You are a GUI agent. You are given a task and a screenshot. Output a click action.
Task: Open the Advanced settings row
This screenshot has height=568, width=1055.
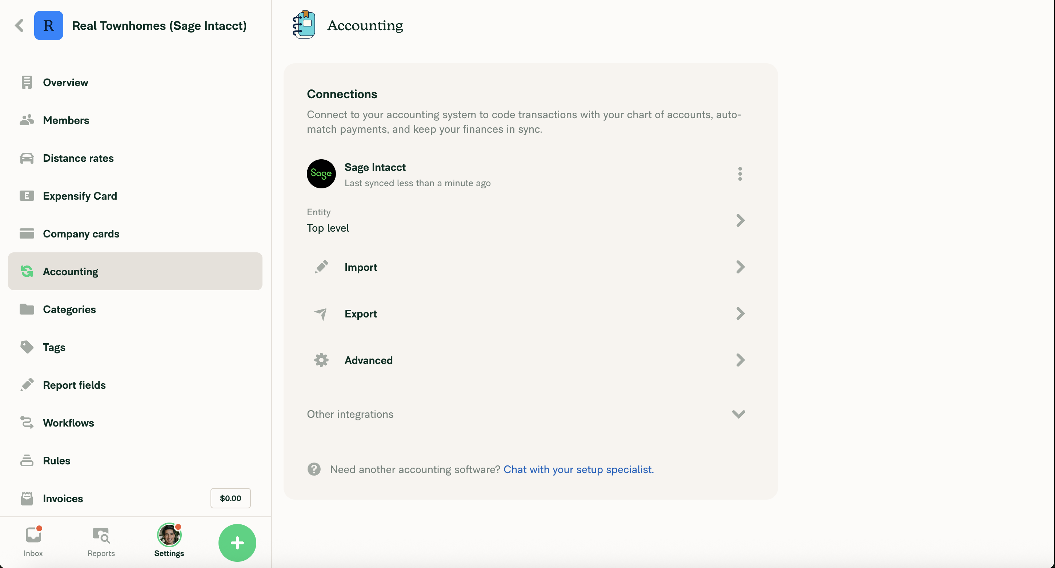[x=526, y=360]
